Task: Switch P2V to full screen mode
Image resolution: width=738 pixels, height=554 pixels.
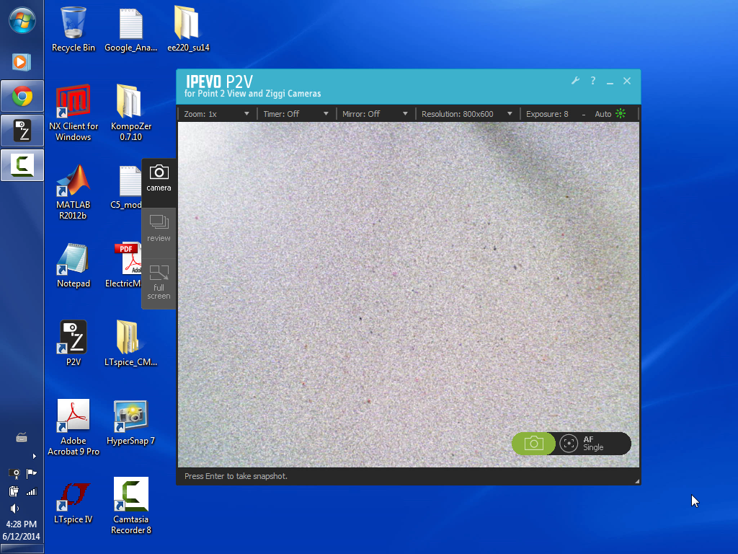Action: [x=159, y=283]
